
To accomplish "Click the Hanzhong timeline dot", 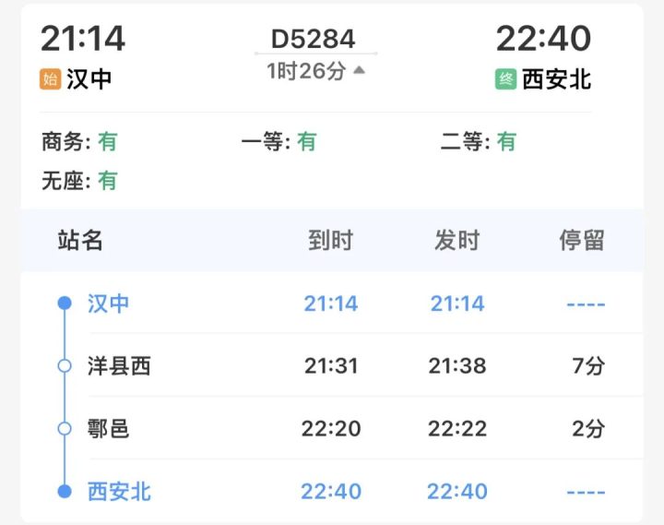I will (64, 303).
